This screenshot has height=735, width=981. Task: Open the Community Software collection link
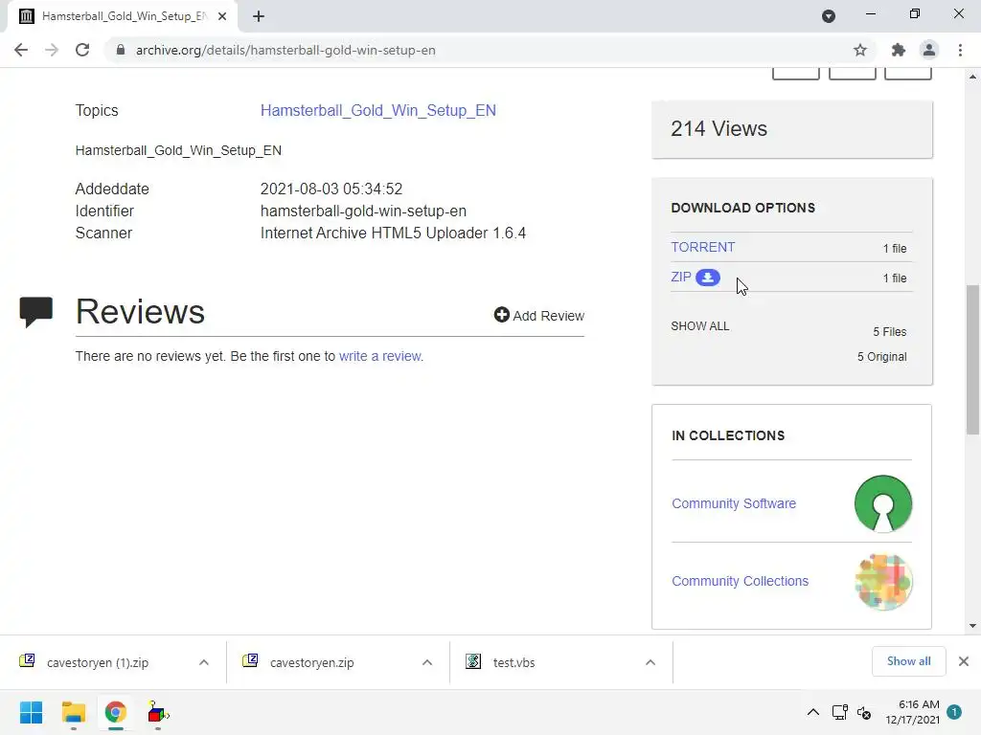(x=733, y=503)
